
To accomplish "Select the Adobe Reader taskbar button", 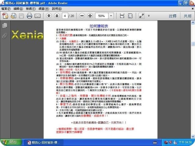I will [x=44, y=142].
